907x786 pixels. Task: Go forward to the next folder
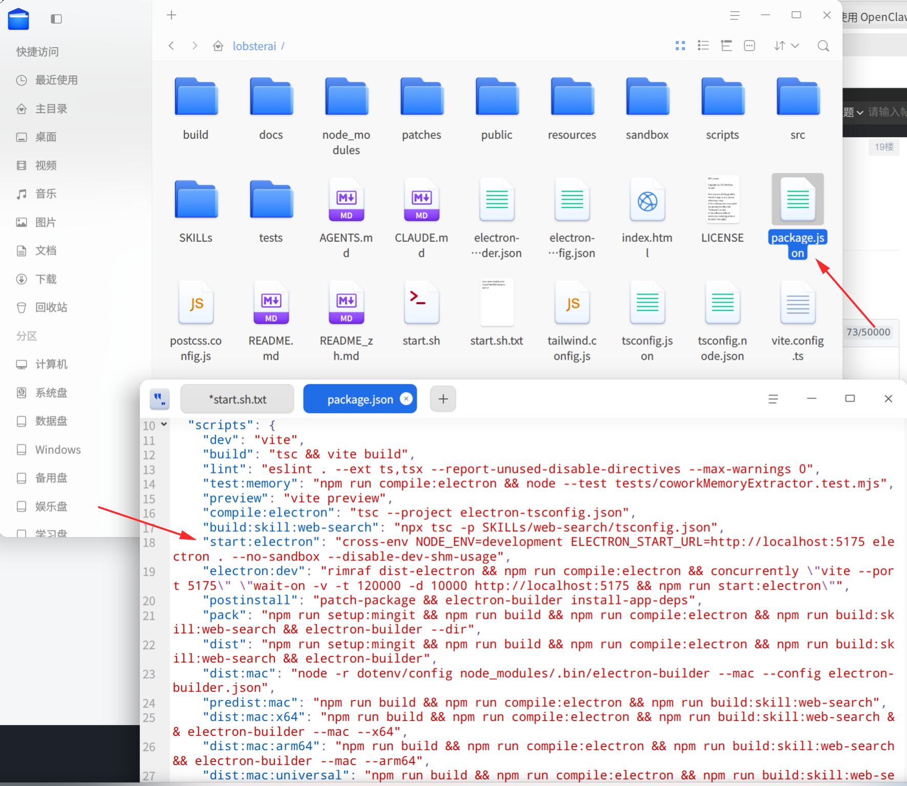195,46
